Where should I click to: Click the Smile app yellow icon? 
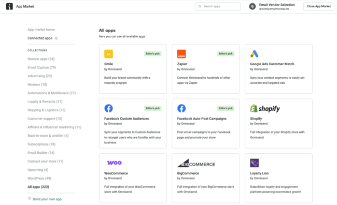(108, 54)
